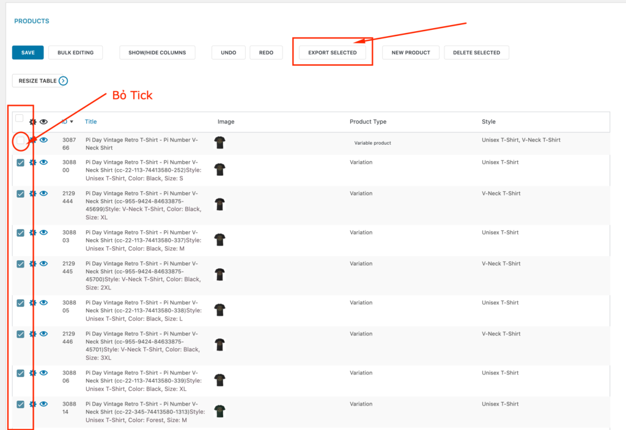The width and height of the screenshot is (626, 430).
Task: Uncheck the box for variation 308800
Action: click(x=20, y=162)
